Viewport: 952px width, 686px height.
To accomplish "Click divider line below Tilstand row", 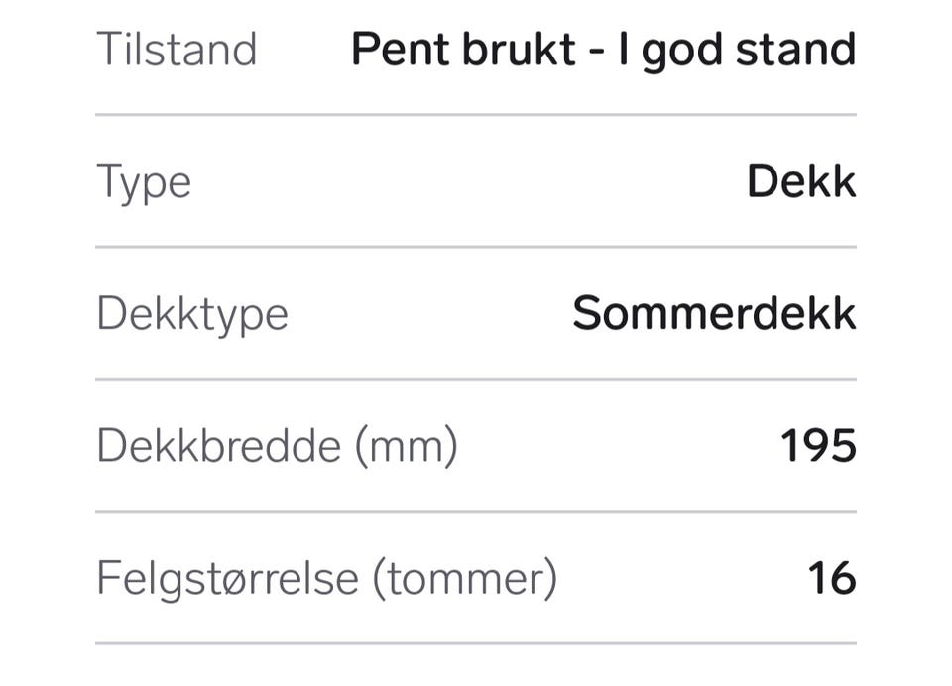I will (x=476, y=114).
